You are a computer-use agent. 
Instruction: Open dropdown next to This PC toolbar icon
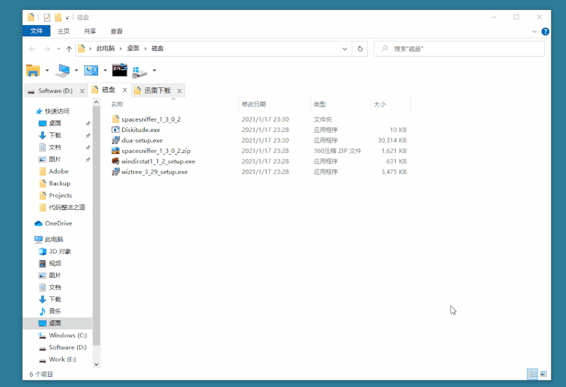coord(76,70)
